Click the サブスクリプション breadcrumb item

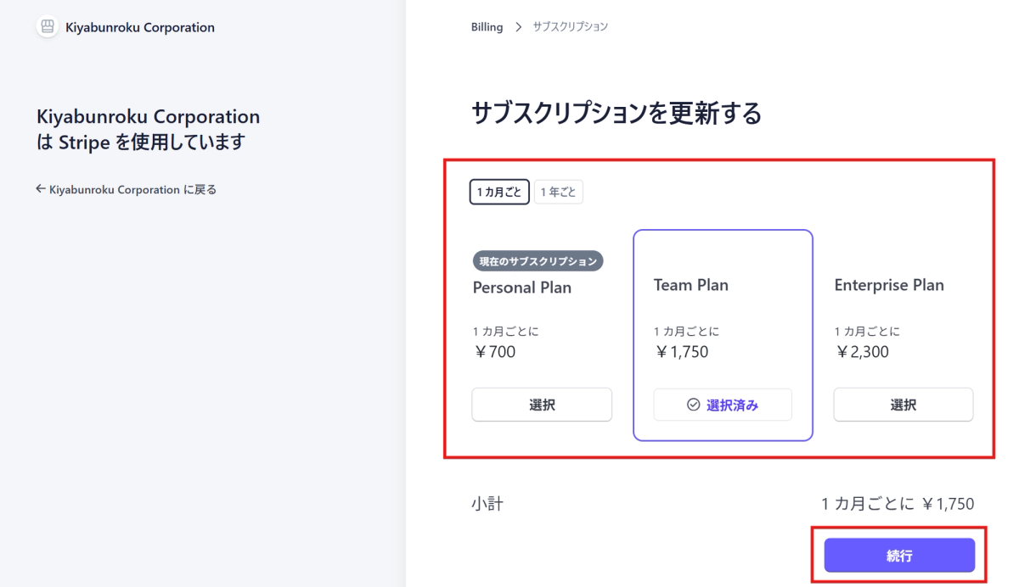tap(570, 27)
